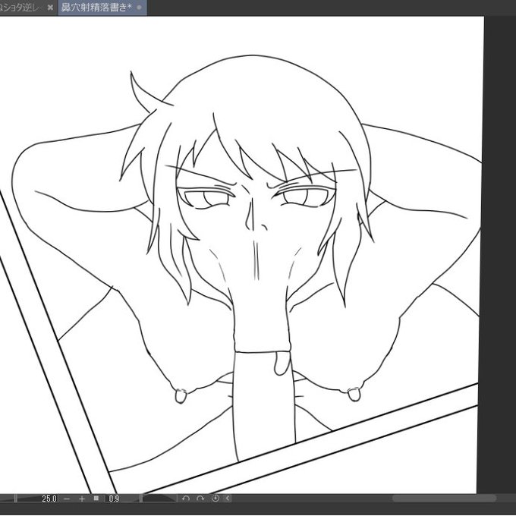The image size is (516, 516).
Task: Rotate canvas left with counterclockwise arrow
Action: (186, 499)
